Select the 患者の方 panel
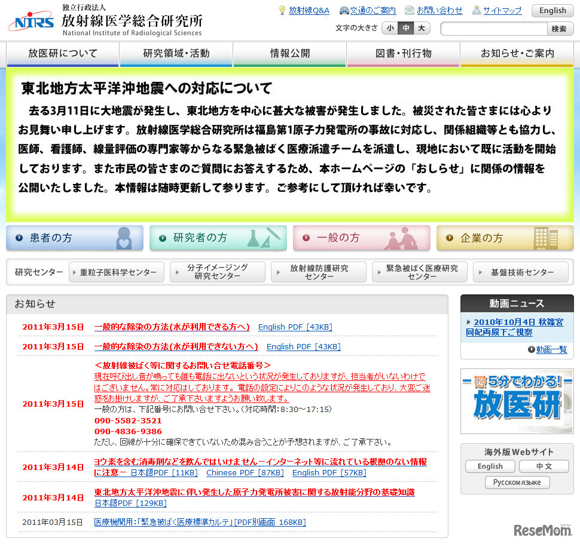 pyautogui.click(x=74, y=238)
